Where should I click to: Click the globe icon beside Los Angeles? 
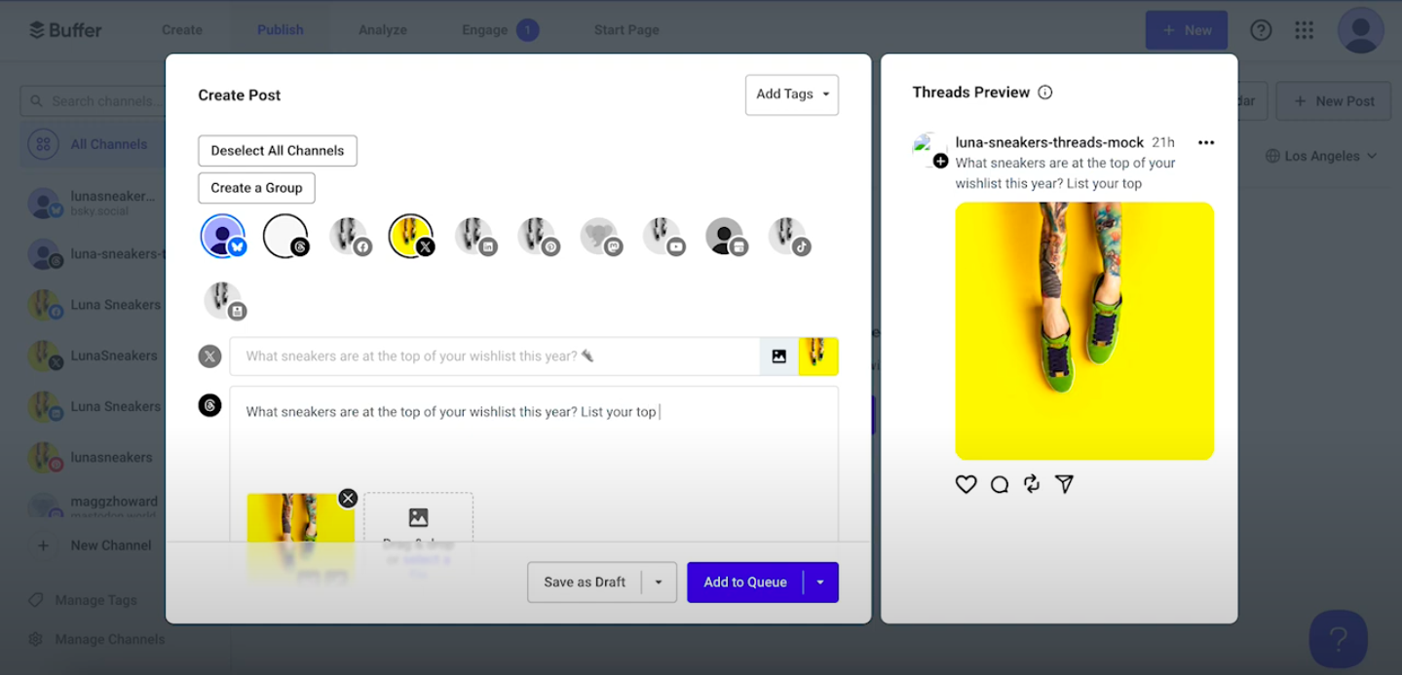point(1272,156)
